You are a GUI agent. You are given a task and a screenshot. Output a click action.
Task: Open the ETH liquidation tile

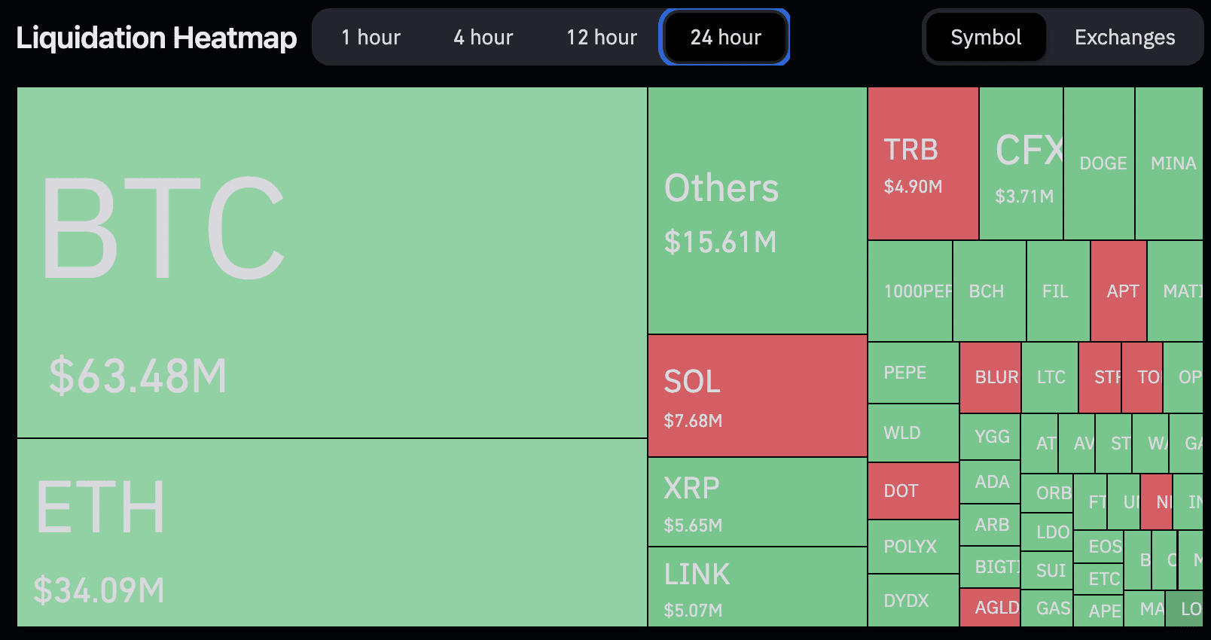click(331, 532)
